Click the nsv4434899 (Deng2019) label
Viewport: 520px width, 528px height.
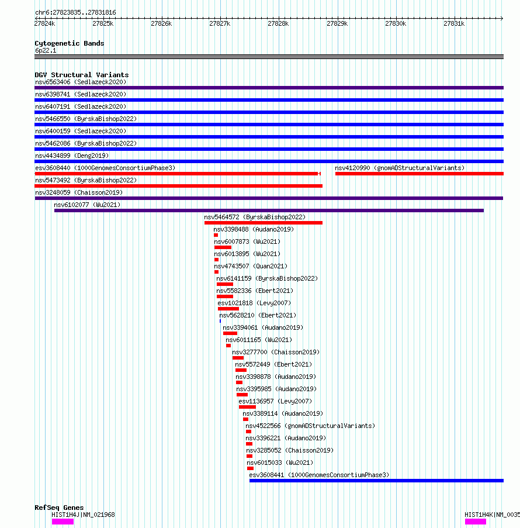click(x=72, y=156)
